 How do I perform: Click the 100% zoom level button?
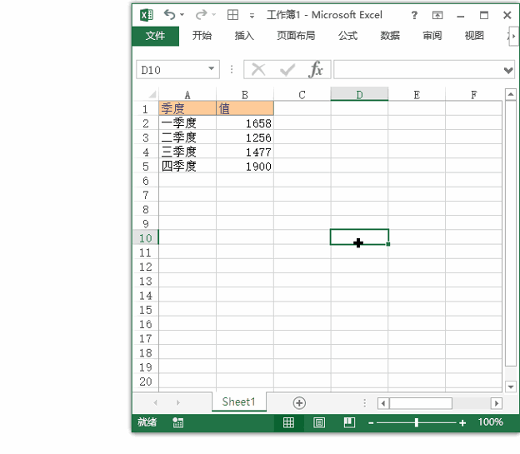coord(490,422)
